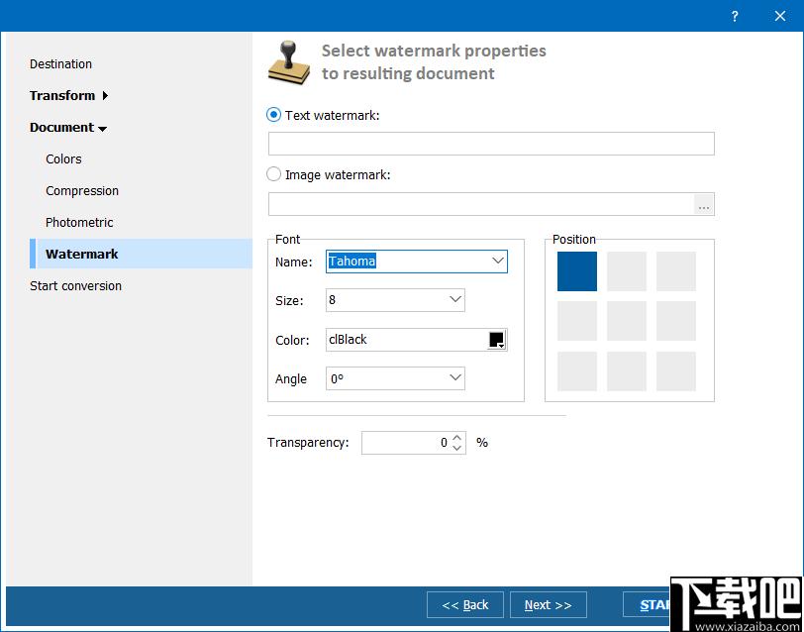804x632 pixels.
Task: Select the top-left watermark position square
Action: 577,271
